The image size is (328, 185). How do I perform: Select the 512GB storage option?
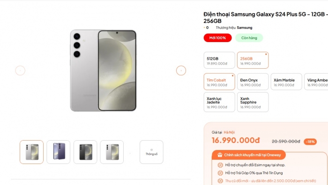(x=219, y=60)
